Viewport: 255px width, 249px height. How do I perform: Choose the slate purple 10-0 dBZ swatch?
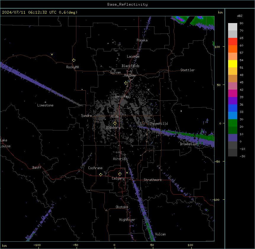(x=233, y=138)
